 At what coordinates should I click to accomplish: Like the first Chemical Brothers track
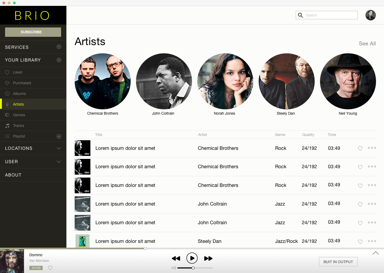(360, 148)
